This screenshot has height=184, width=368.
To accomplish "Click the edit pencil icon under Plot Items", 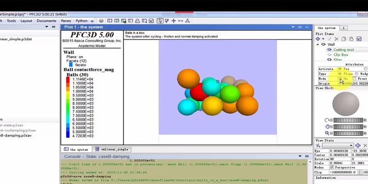I will 330,39.
